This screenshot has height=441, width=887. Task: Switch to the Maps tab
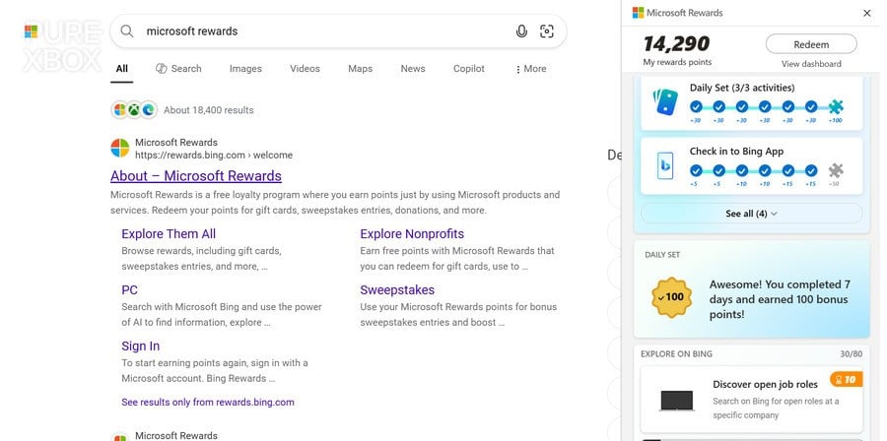pyautogui.click(x=361, y=69)
